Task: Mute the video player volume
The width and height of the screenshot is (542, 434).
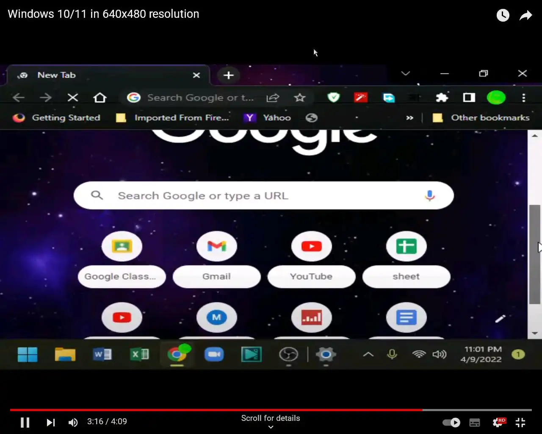Action: (73, 422)
